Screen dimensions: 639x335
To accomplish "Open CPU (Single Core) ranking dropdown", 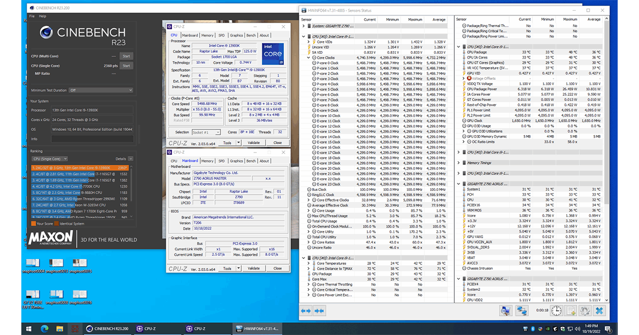I will (50, 158).
